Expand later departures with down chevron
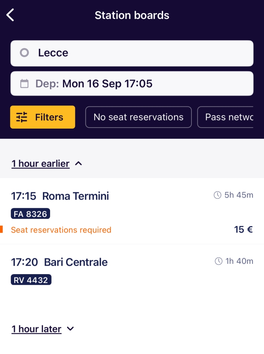The image size is (264, 354). (x=70, y=329)
